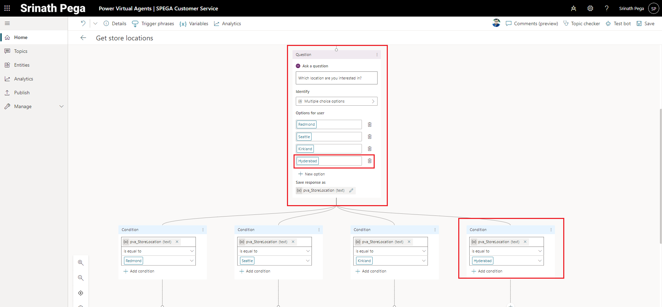Viewport: 662px width, 307px height.
Task: Open the 'is equal to' dropdown in Hyderabad condition
Action: pos(506,251)
